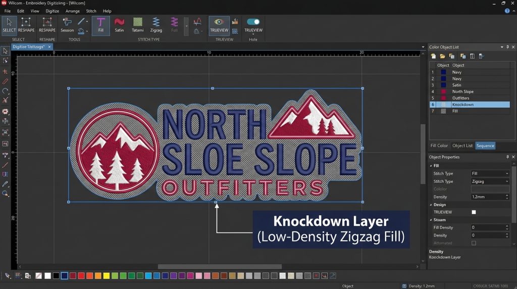
Task: Collapse the Design properties section
Action: tap(431, 205)
